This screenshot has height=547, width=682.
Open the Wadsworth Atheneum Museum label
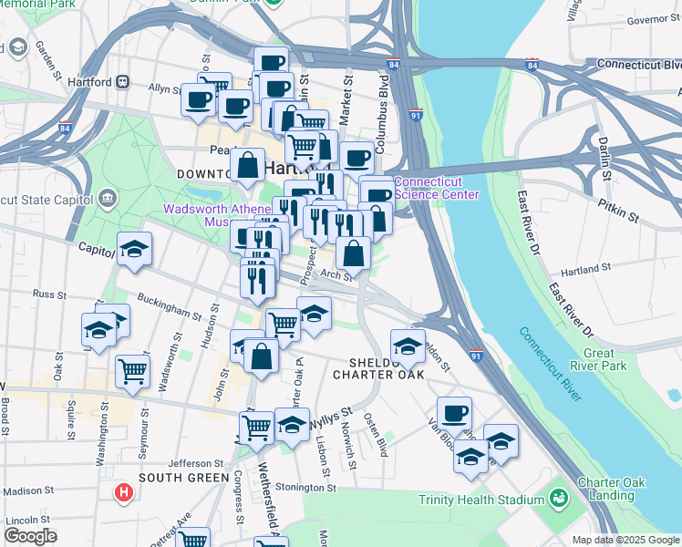click(217, 216)
